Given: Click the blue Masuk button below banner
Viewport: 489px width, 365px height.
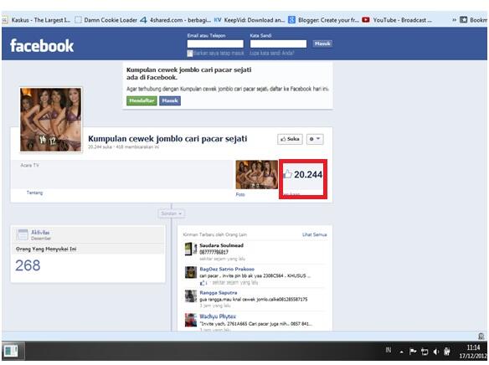Looking at the screenshot, I should (x=170, y=100).
